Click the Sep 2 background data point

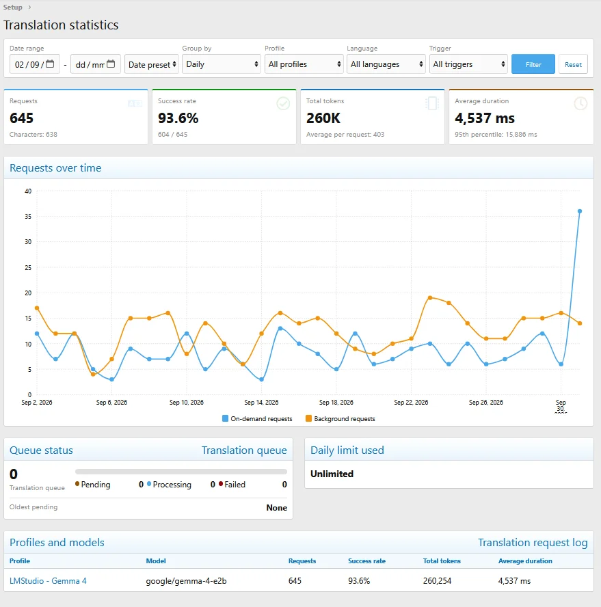pyautogui.click(x=37, y=308)
